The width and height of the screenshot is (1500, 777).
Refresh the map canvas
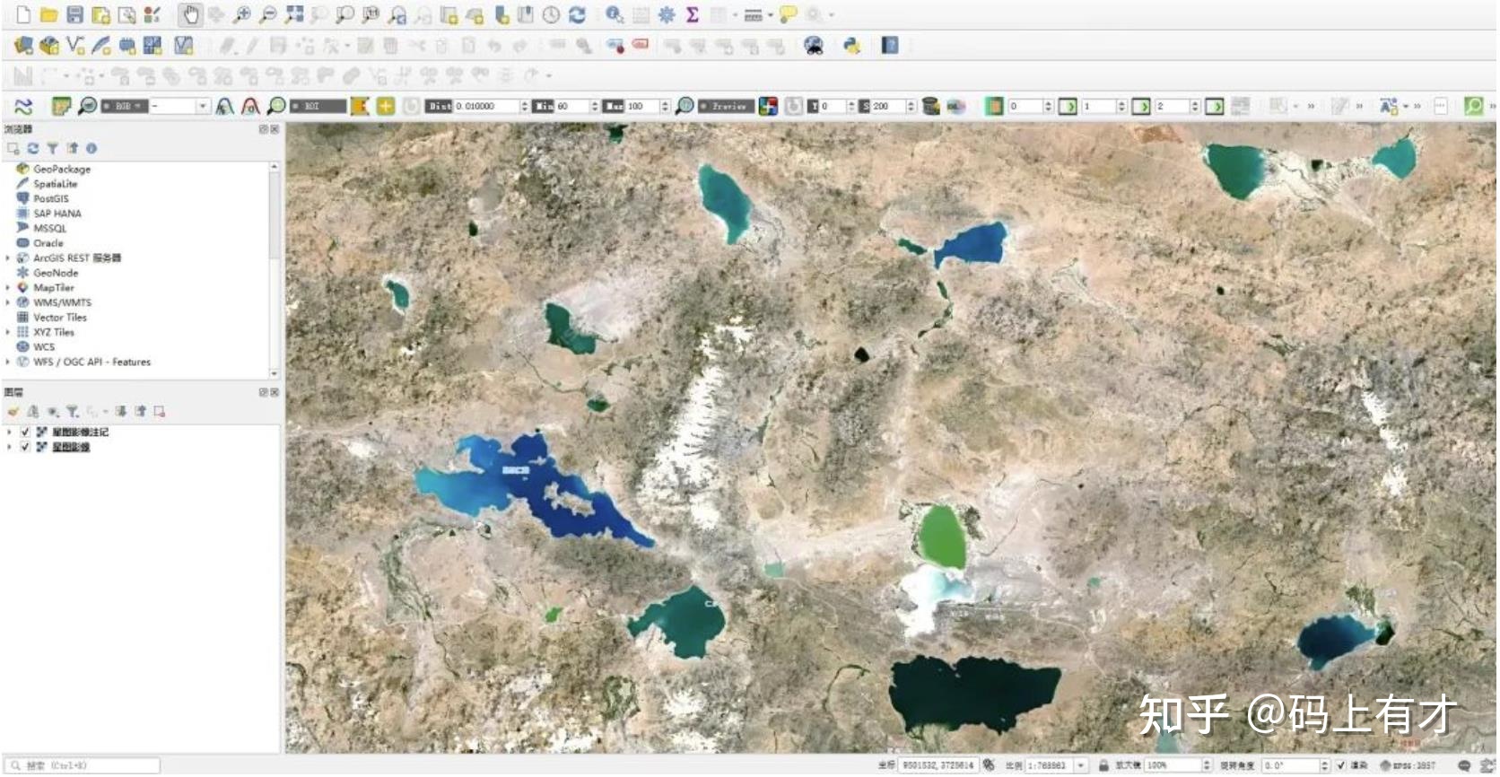tap(577, 14)
